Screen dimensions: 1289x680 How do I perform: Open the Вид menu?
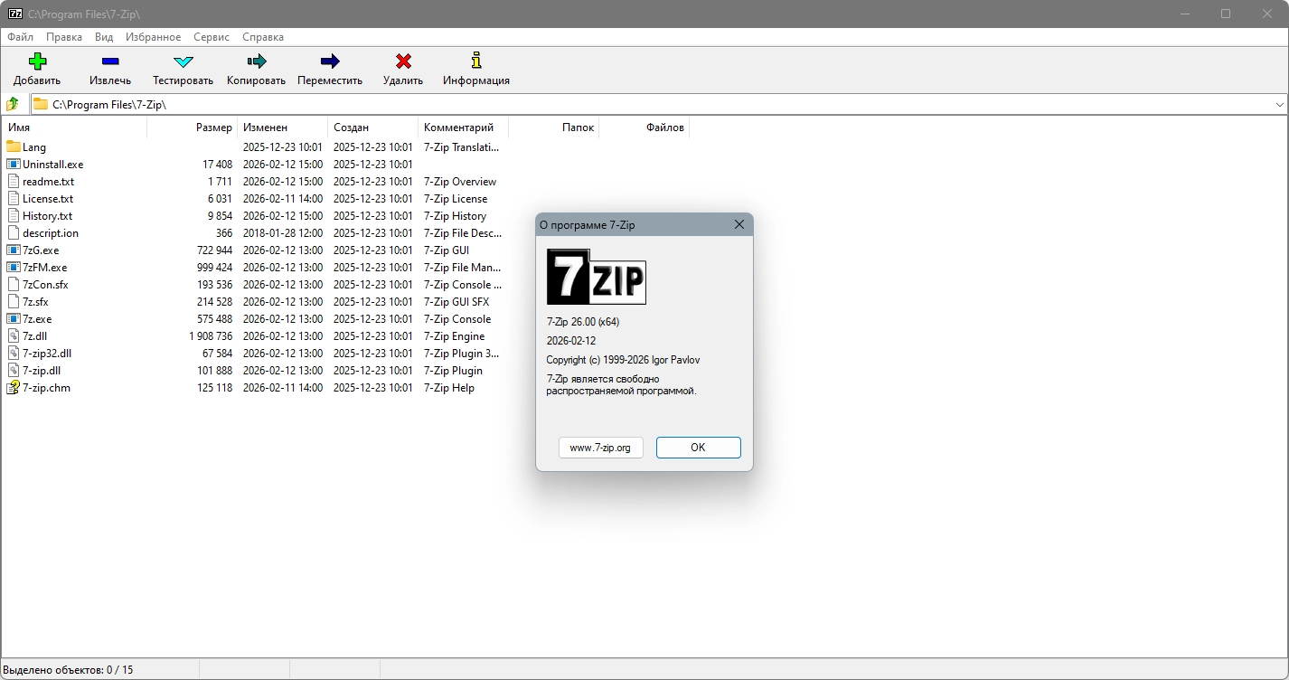tap(104, 37)
